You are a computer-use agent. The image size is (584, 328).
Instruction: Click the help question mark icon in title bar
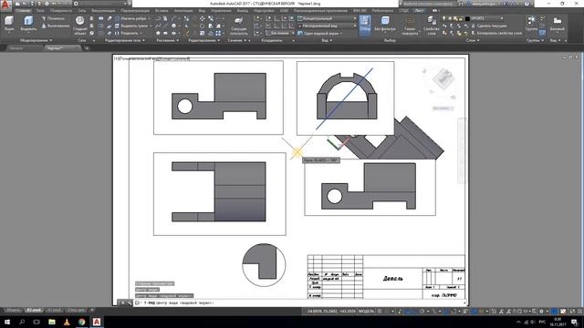[527, 4]
